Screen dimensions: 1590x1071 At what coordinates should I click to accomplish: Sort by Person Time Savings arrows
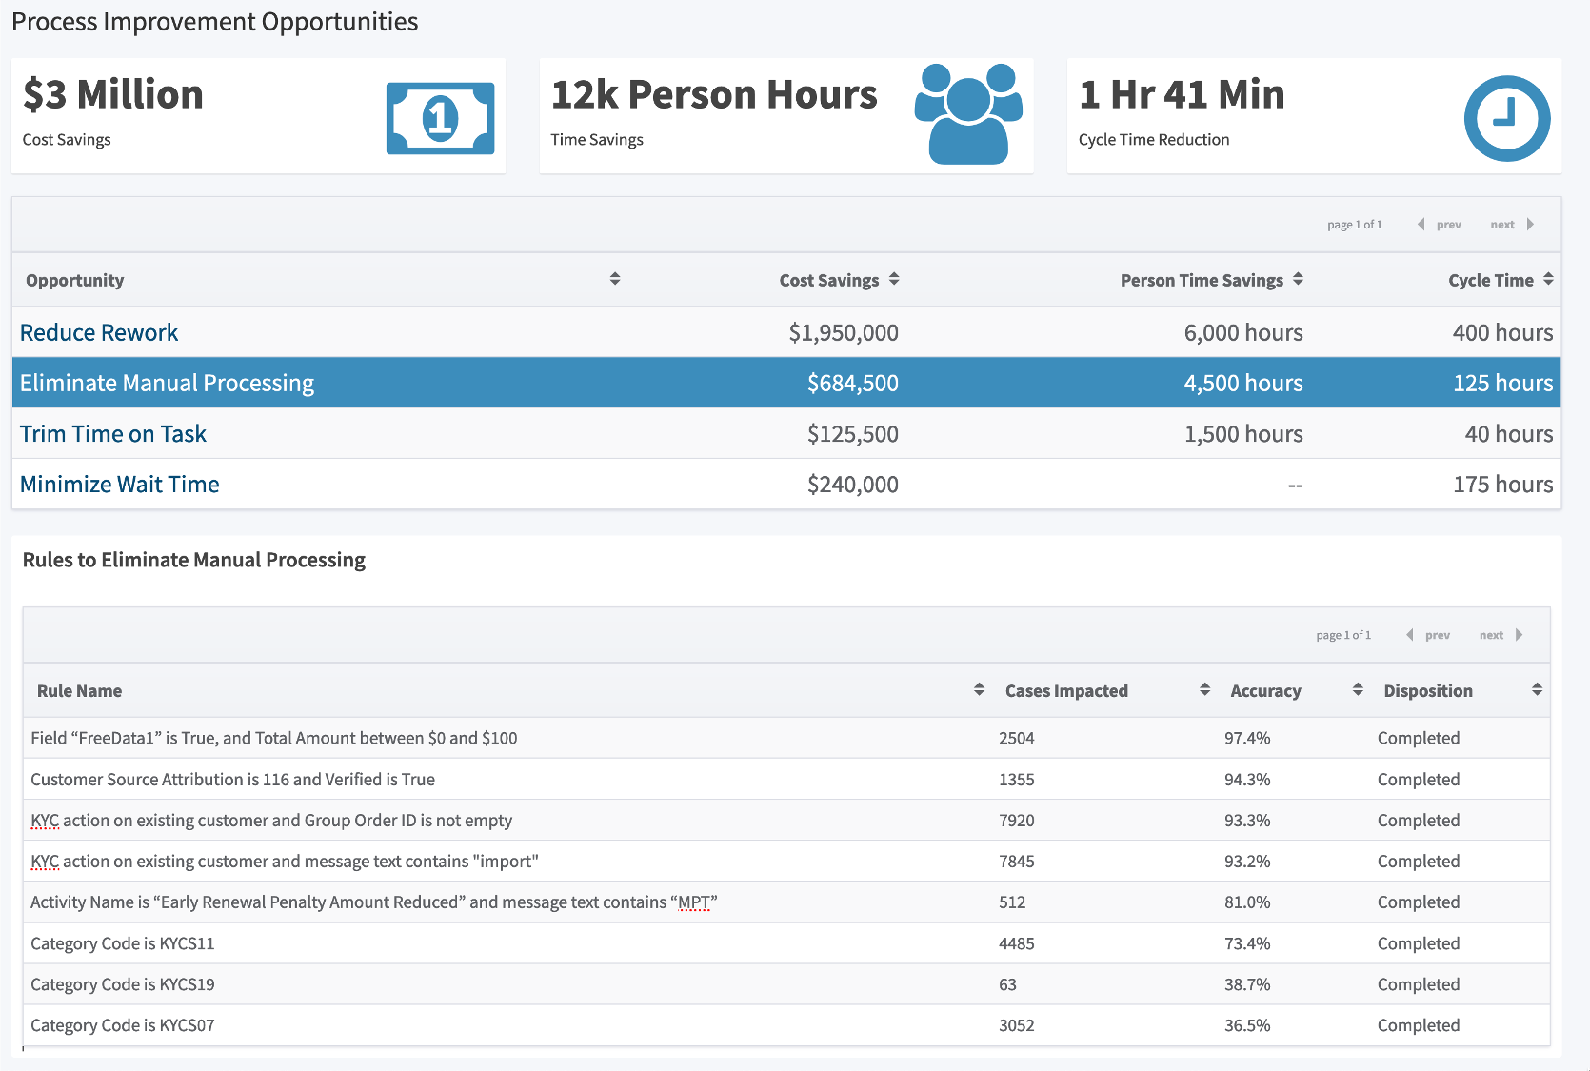1298,279
